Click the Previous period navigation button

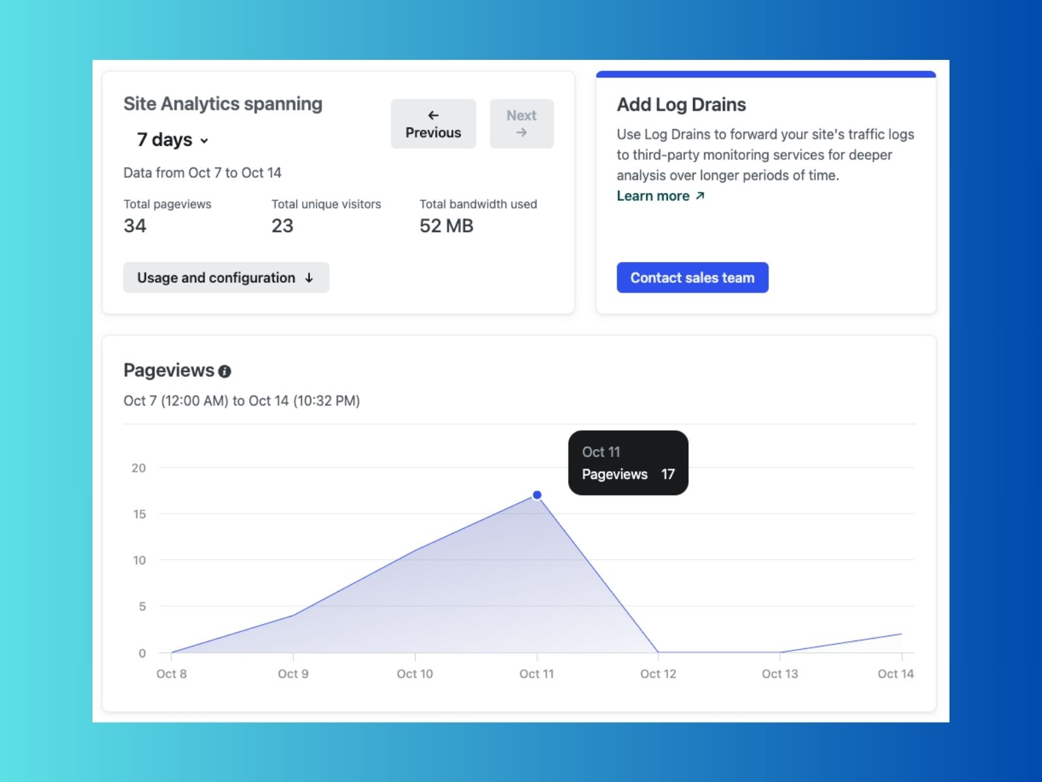pos(432,123)
